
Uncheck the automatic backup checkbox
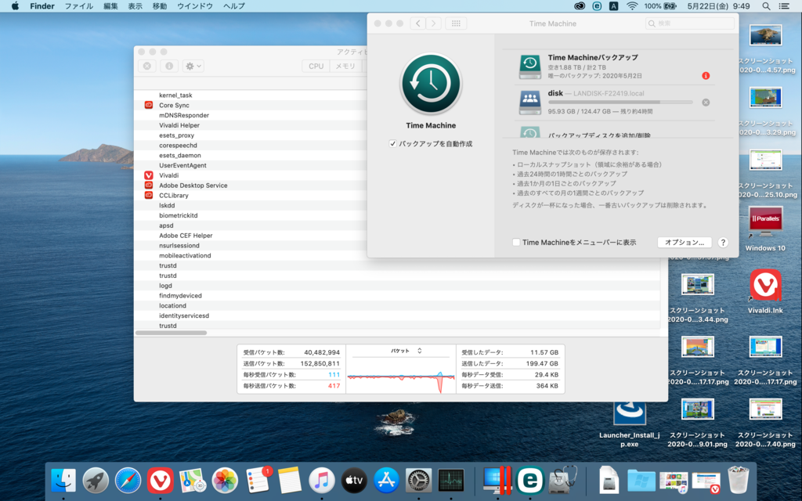(393, 144)
